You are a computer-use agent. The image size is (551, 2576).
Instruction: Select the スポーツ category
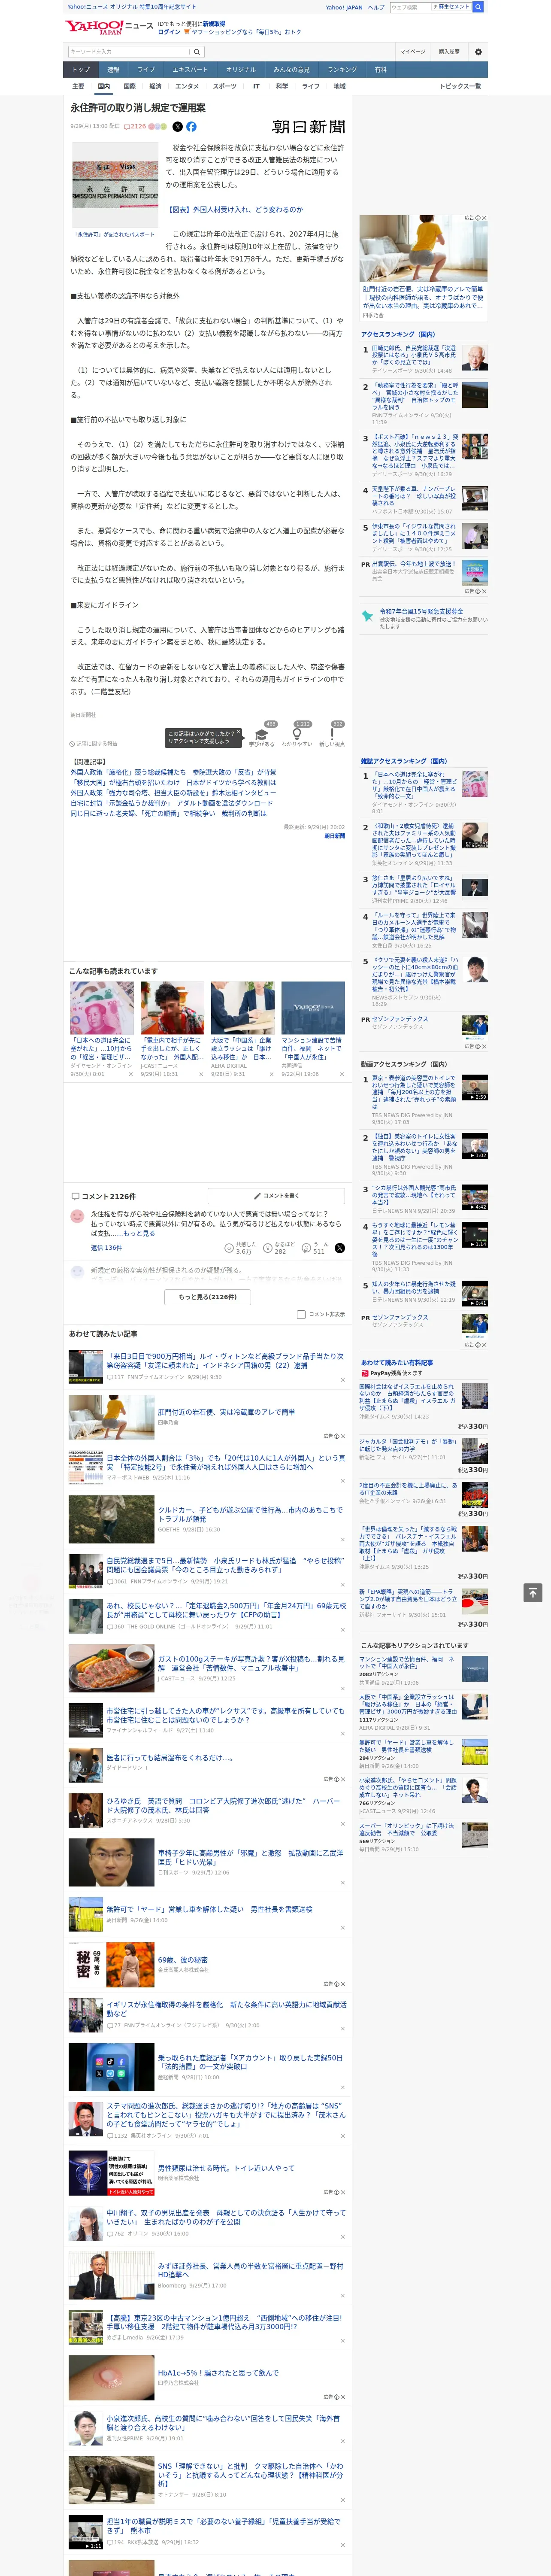point(225,86)
